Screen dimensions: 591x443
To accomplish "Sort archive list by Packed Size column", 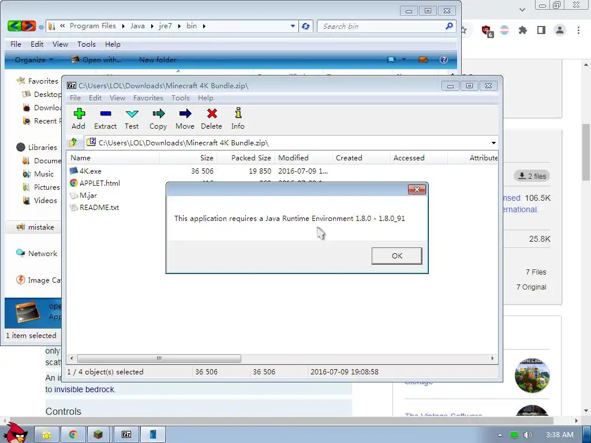I will click(246, 158).
